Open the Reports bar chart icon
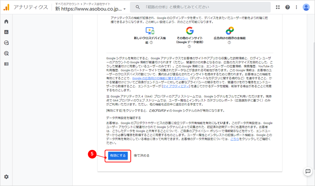Image resolution: width=315 pixels, height=186 pixels. coord(6,32)
